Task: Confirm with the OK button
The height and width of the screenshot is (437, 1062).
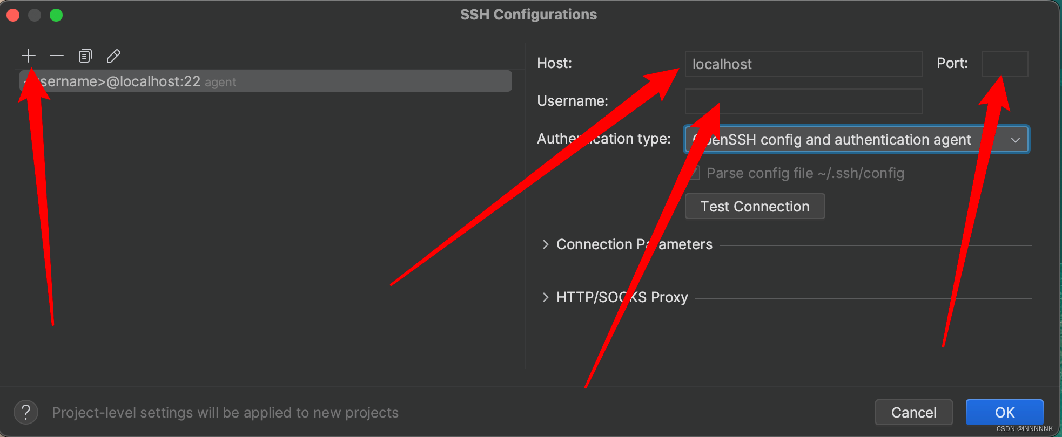Action: coord(1004,413)
